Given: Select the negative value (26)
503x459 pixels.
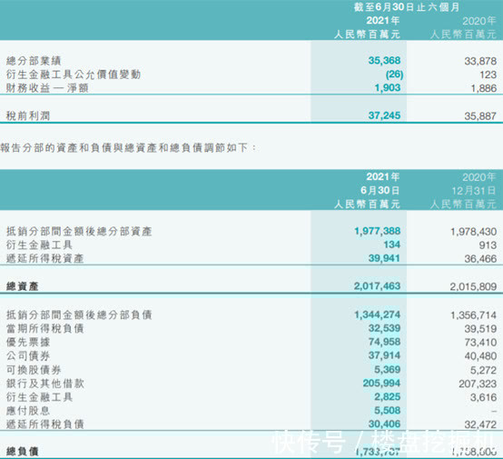Looking at the screenshot, I should (x=394, y=75).
